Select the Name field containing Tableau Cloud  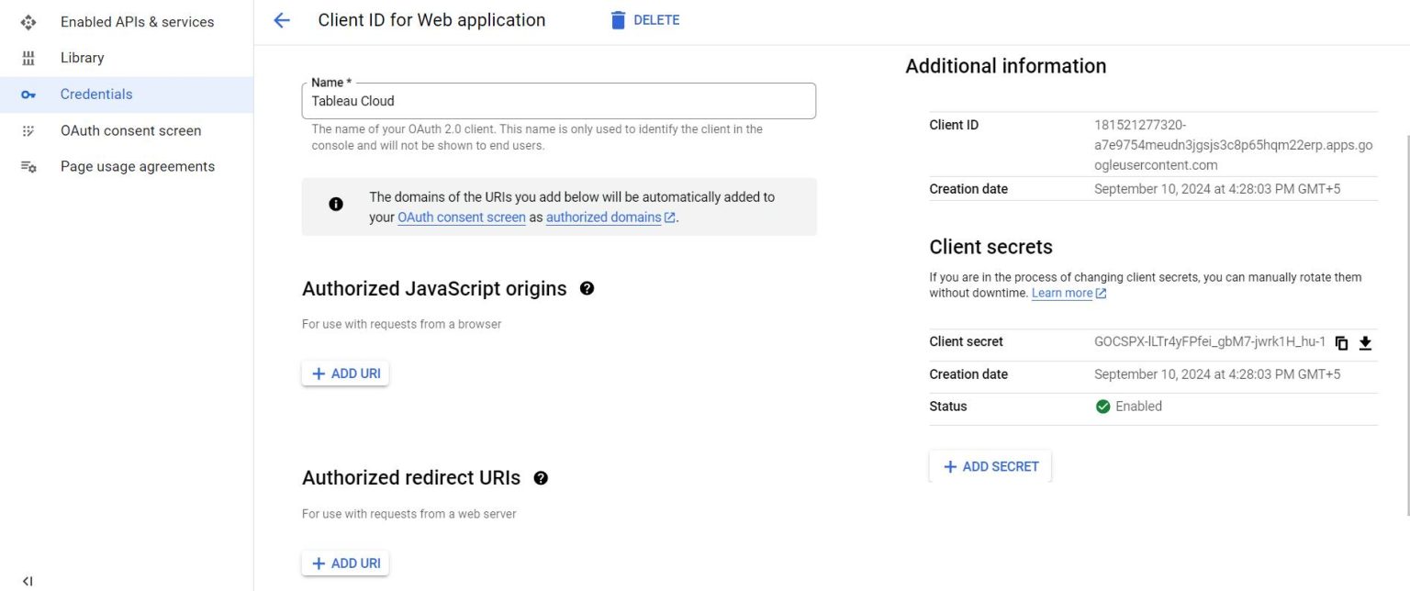coord(558,101)
